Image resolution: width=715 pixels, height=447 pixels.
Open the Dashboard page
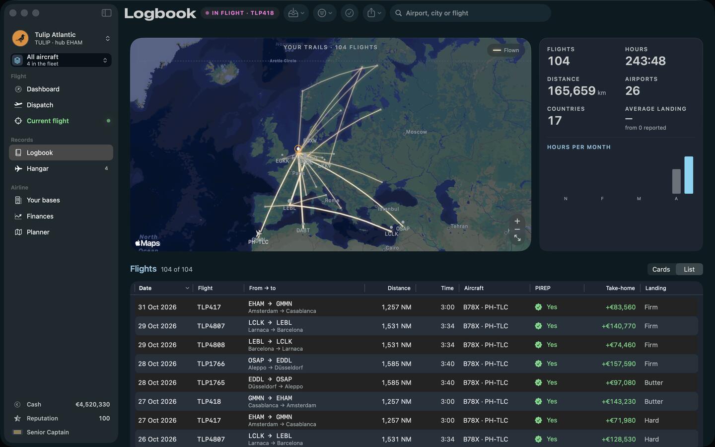pyautogui.click(x=61, y=89)
